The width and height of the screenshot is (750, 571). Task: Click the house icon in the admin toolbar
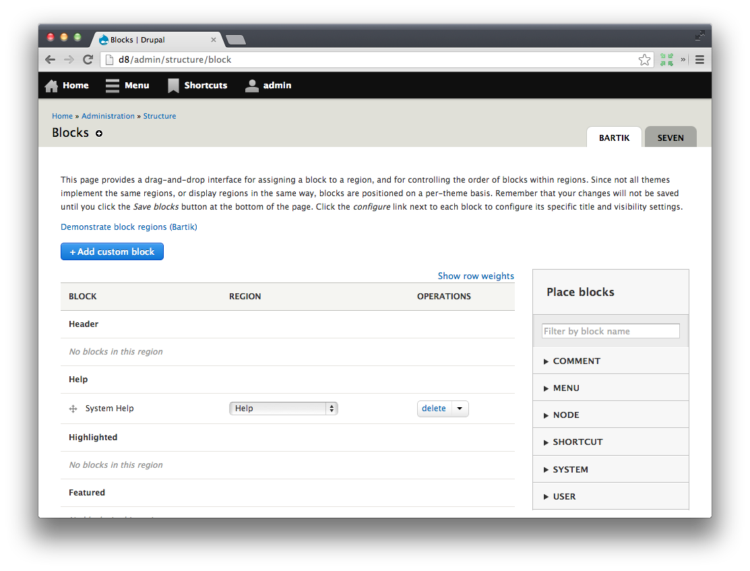pyautogui.click(x=51, y=86)
